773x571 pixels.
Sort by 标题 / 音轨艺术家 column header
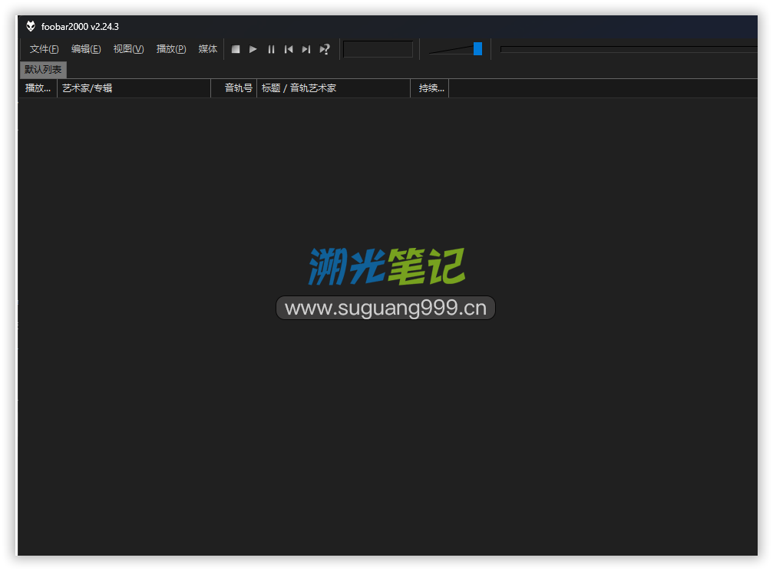[x=334, y=88]
